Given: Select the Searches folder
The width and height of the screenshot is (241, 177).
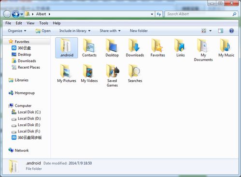Looking at the screenshot, I should click(135, 74).
